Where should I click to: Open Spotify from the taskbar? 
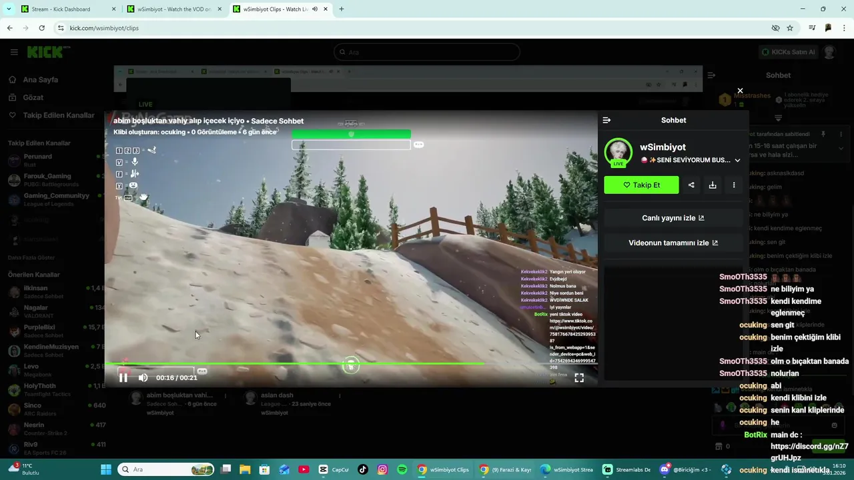pos(402,469)
